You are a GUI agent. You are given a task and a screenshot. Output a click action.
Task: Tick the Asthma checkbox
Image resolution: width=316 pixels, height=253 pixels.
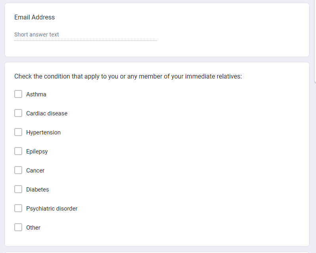pyautogui.click(x=18, y=94)
